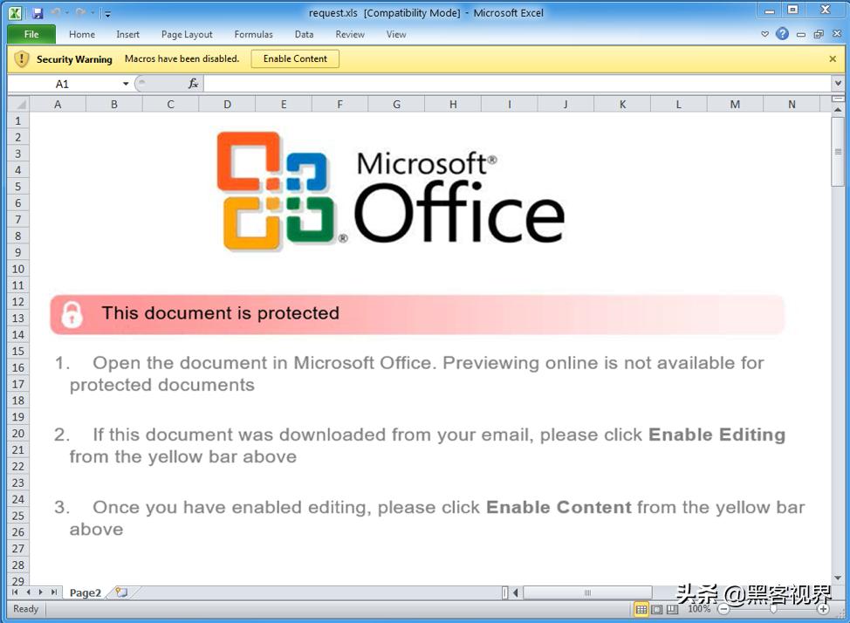Open the Excel Help question mark icon
The image size is (850, 623).
click(x=782, y=34)
